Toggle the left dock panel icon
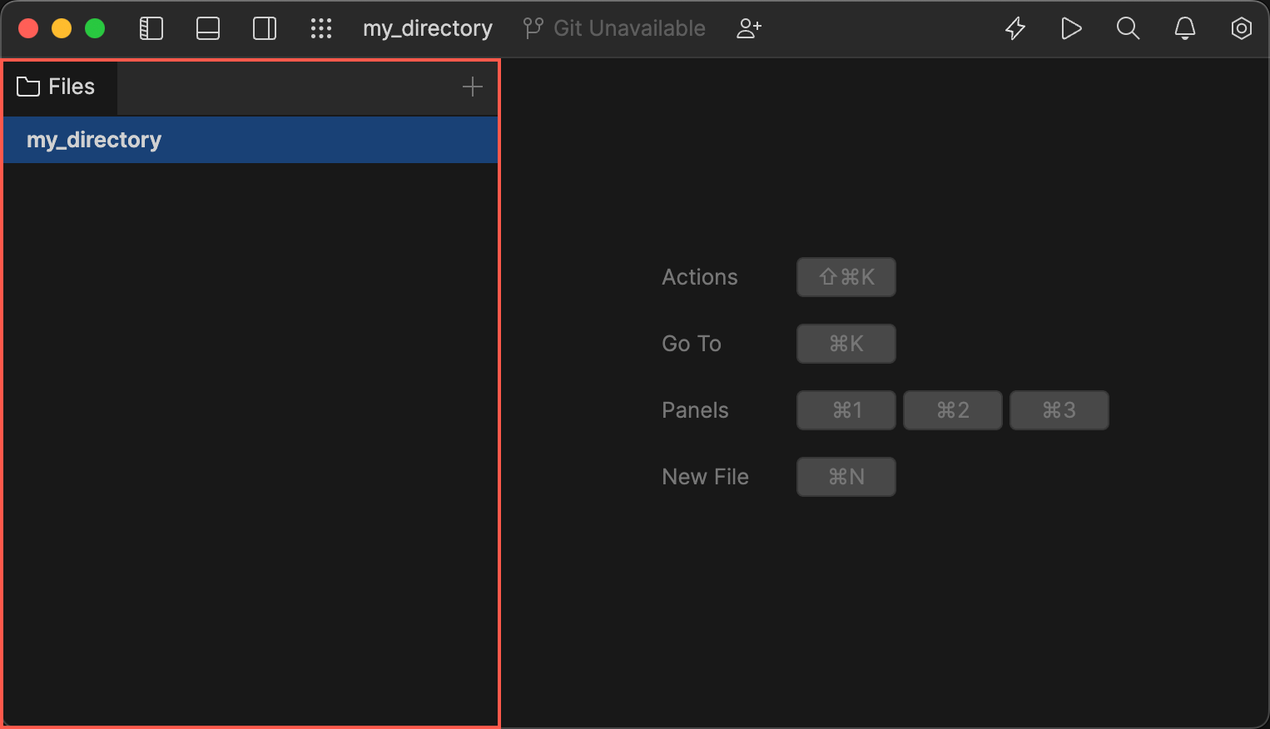Image resolution: width=1270 pixels, height=729 pixels. coord(151,27)
